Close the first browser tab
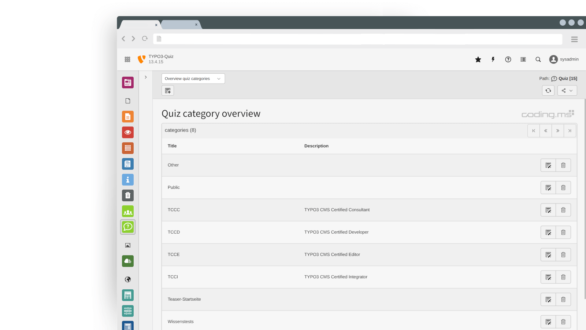This screenshot has height=330, width=586. [156, 25]
